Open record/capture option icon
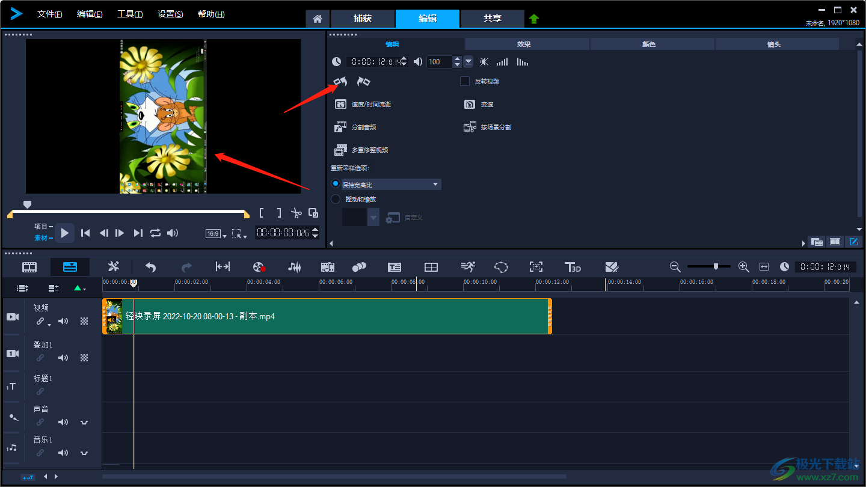Image resolution: width=866 pixels, height=487 pixels. (x=259, y=267)
